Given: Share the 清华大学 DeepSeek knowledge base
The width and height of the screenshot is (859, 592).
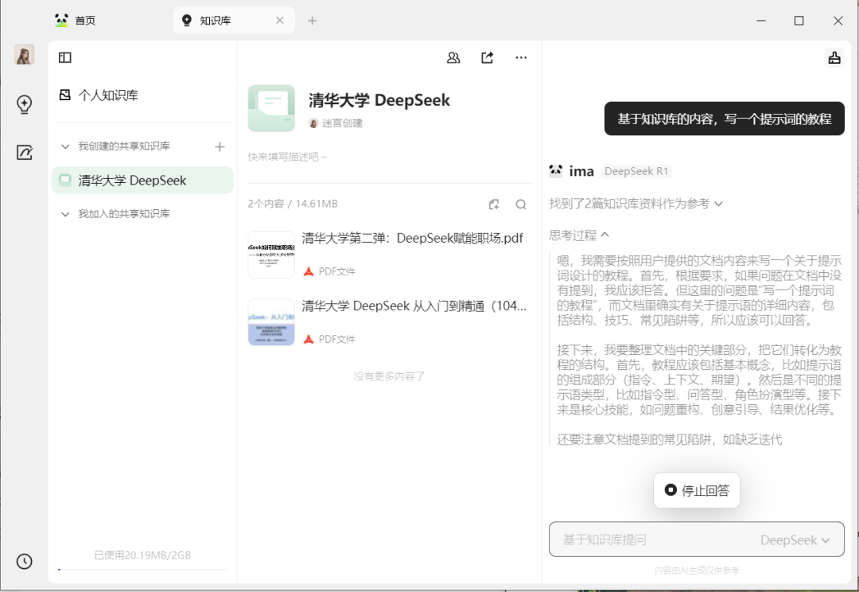Looking at the screenshot, I should click(x=487, y=57).
